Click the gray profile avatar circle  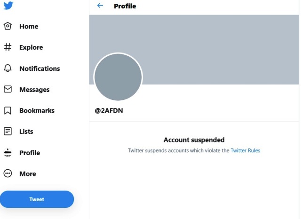pyautogui.click(x=118, y=77)
